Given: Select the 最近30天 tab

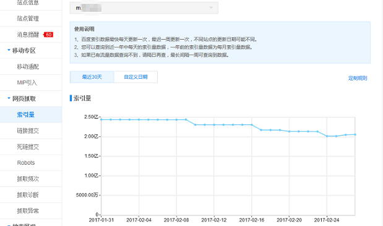Looking at the screenshot, I should pos(92,77).
